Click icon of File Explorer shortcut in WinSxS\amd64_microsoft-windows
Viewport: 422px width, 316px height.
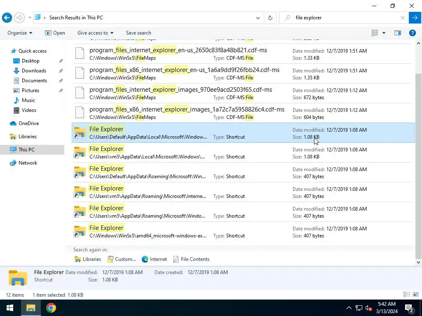80,232
